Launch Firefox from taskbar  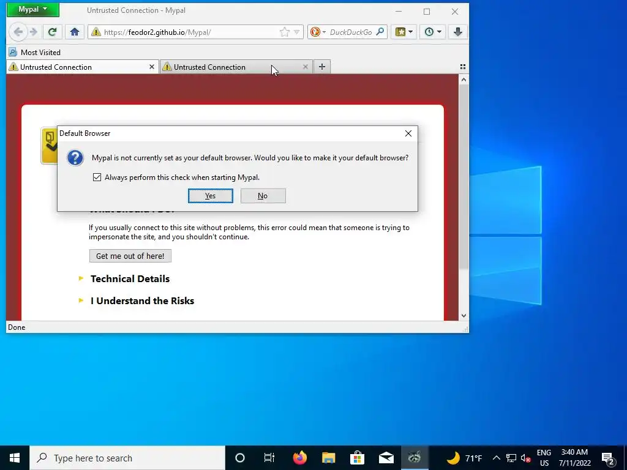299,458
